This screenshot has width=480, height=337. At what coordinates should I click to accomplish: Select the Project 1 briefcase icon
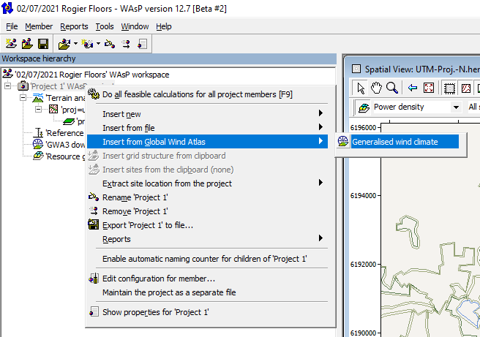23,86
